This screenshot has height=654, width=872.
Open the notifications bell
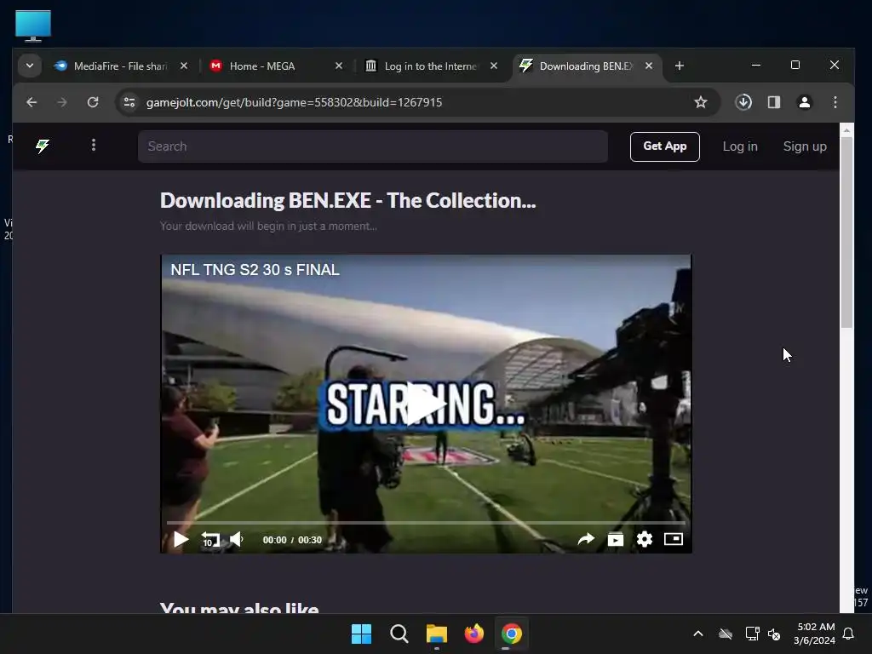point(849,634)
